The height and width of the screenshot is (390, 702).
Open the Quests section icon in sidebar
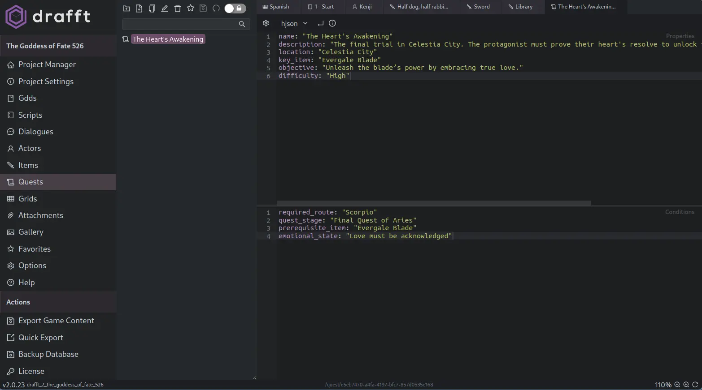(10, 182)
